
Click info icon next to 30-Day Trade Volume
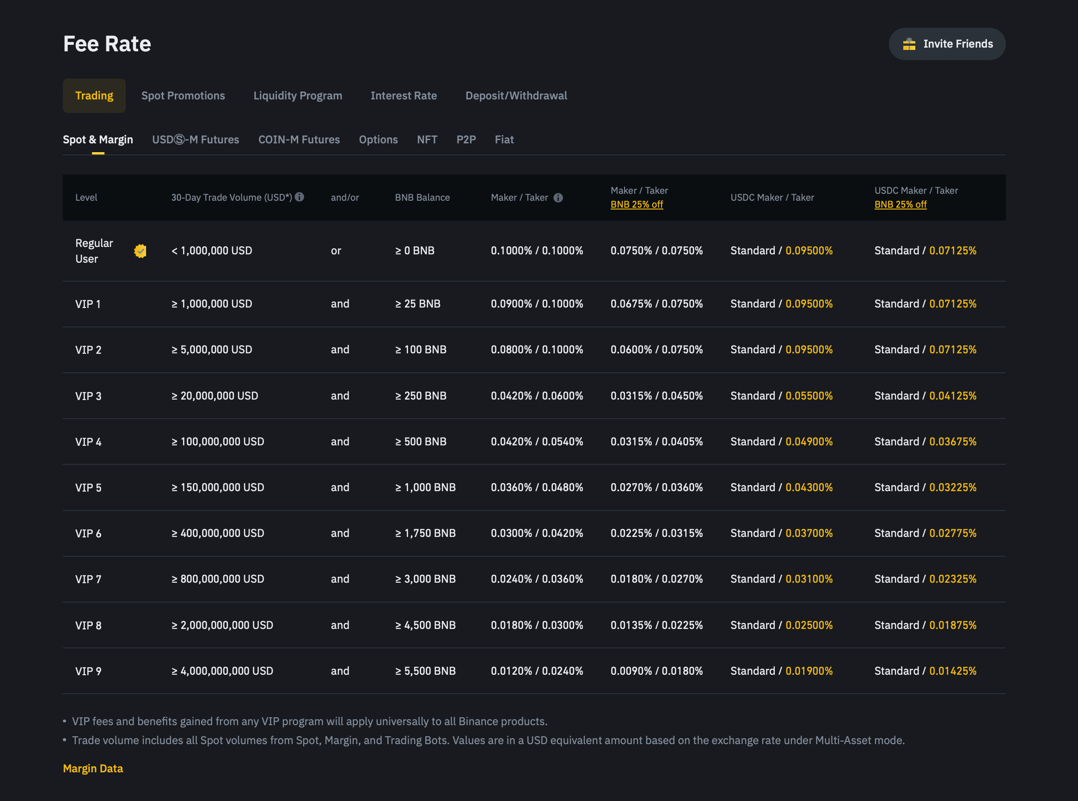[x=300, y=197]
